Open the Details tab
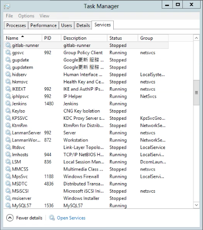 click(83, 25)
